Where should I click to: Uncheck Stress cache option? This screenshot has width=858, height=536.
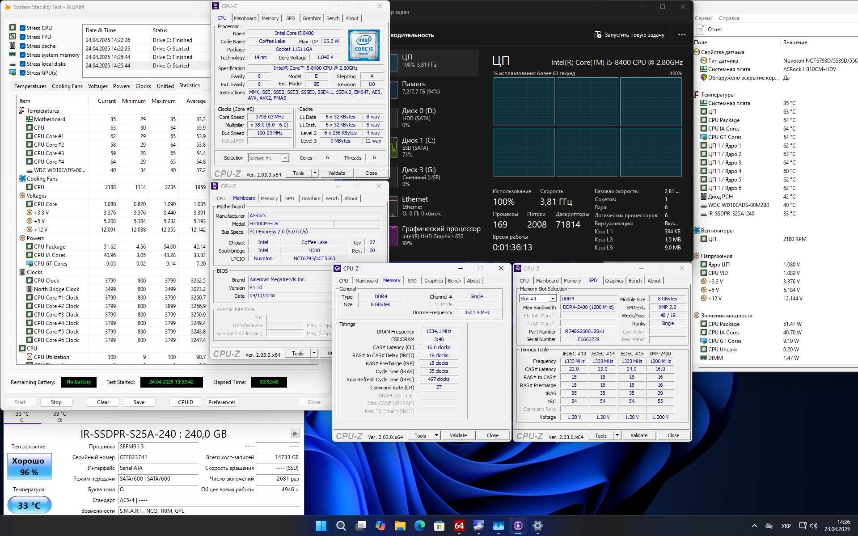[22, 46]
